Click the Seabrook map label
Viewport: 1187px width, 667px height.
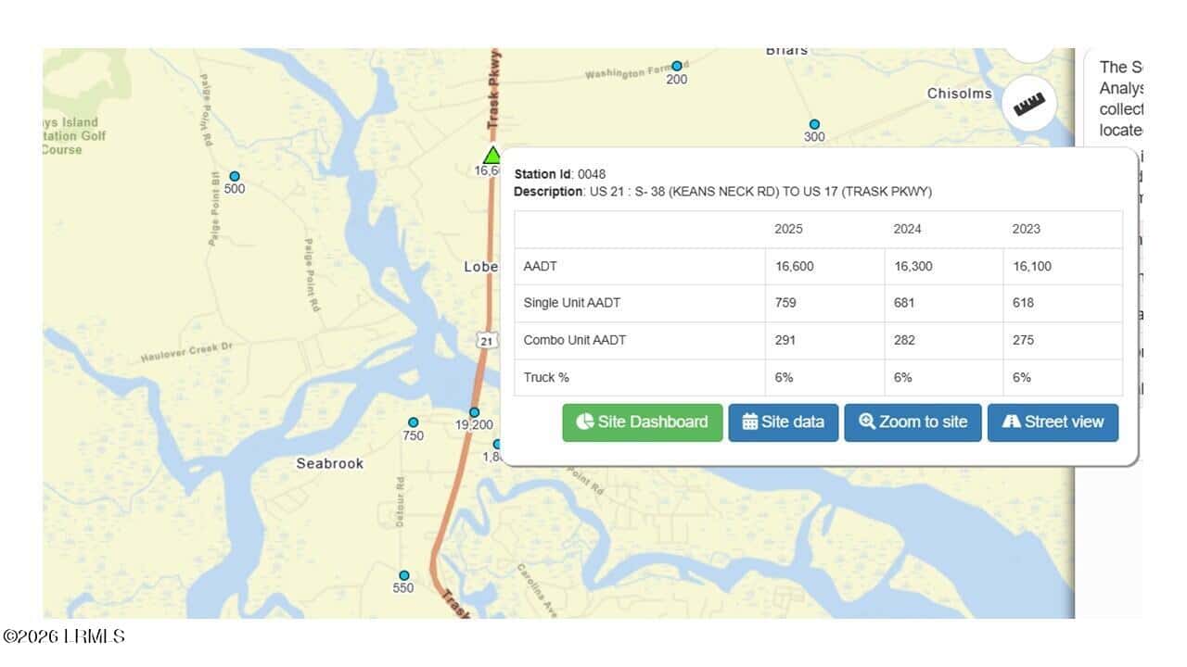click(329, 463)
